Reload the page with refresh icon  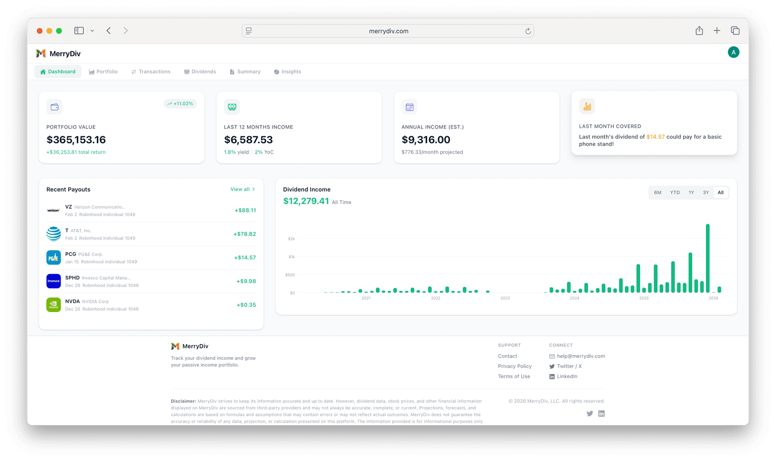[x=528, y=31]
